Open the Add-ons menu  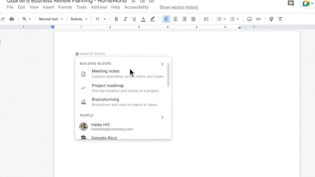coord(99,7)
